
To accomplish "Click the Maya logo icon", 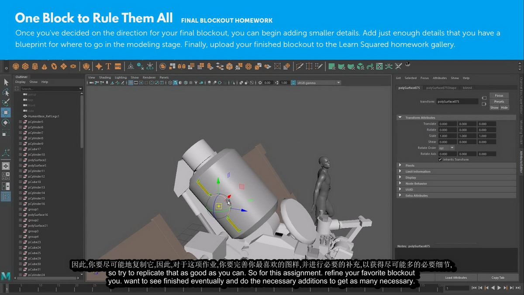I will (6, 275).
